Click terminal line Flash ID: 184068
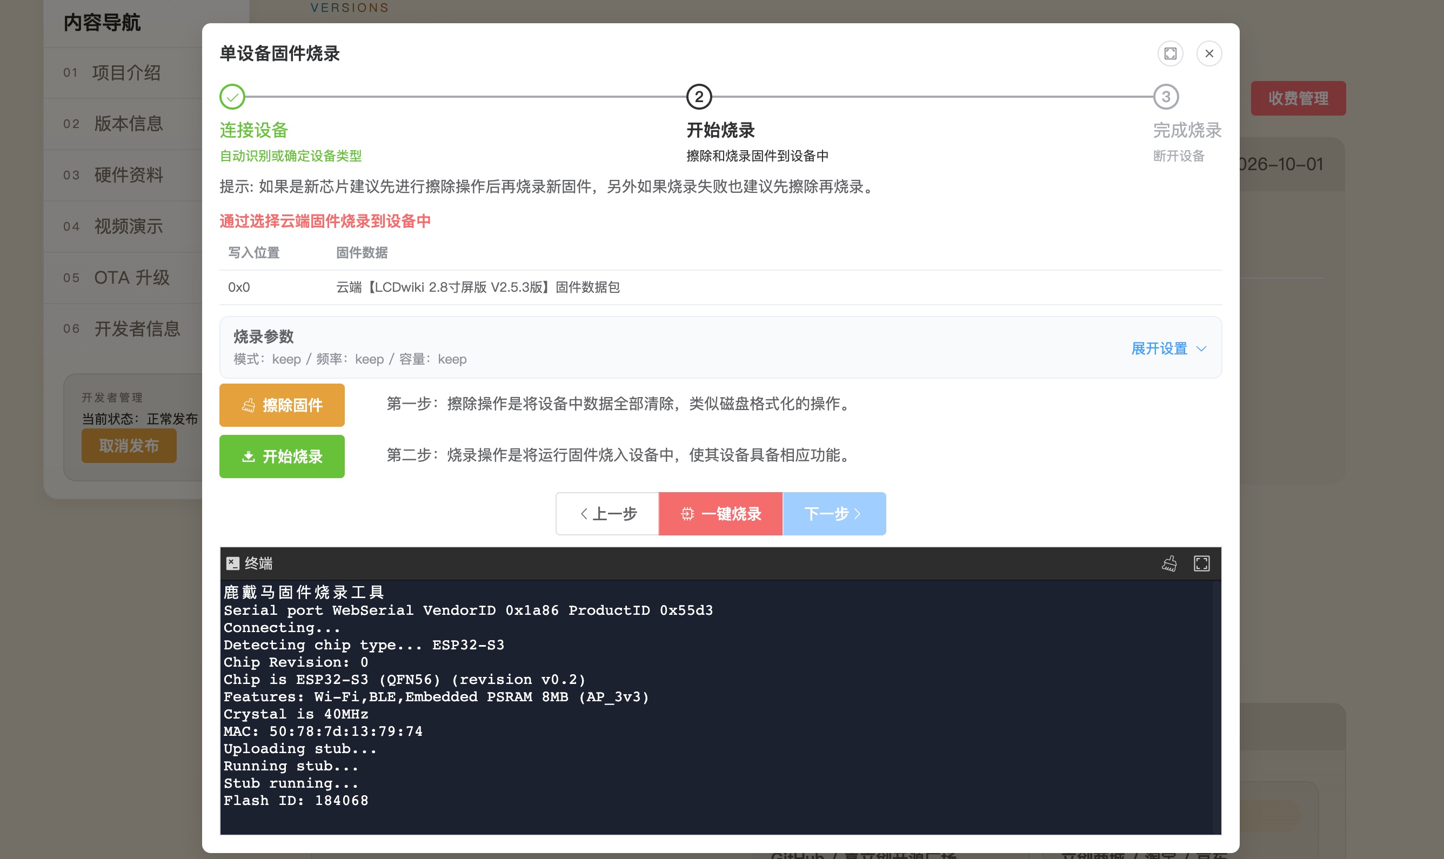1444x859 pixels. 296,801
